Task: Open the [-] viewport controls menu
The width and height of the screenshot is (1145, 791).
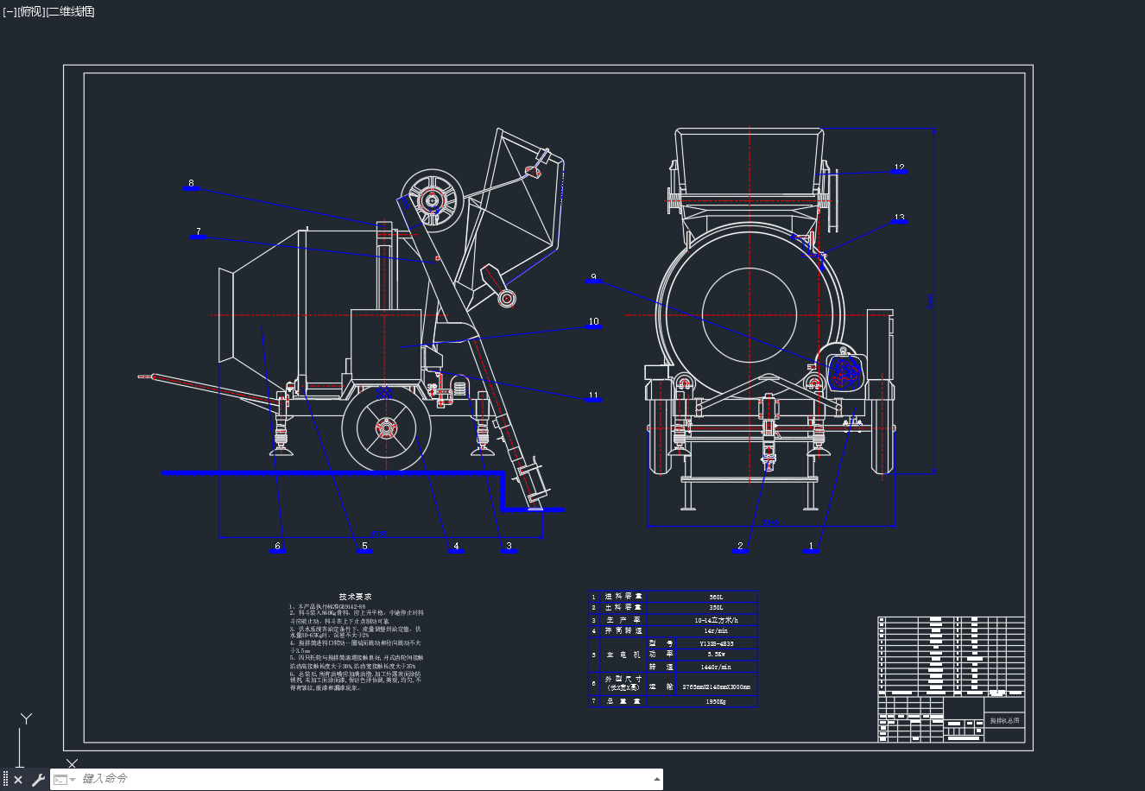Action: click(9, 11)
